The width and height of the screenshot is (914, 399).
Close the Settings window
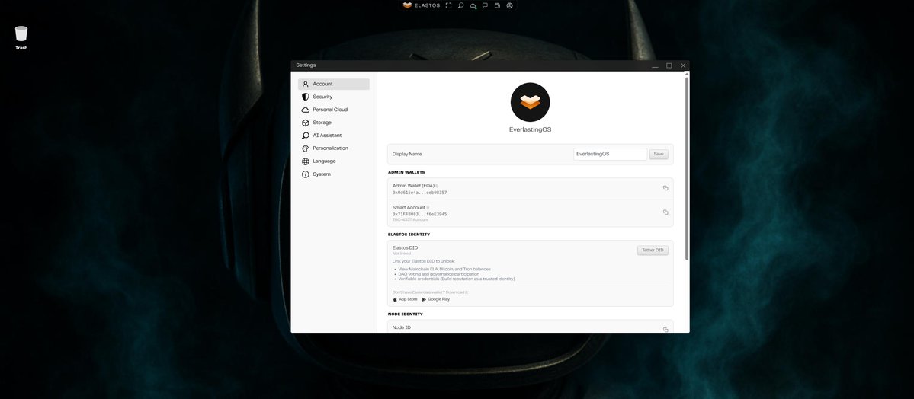point(683,65)
